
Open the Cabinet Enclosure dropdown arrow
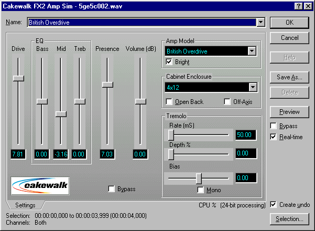pos(253,87)
